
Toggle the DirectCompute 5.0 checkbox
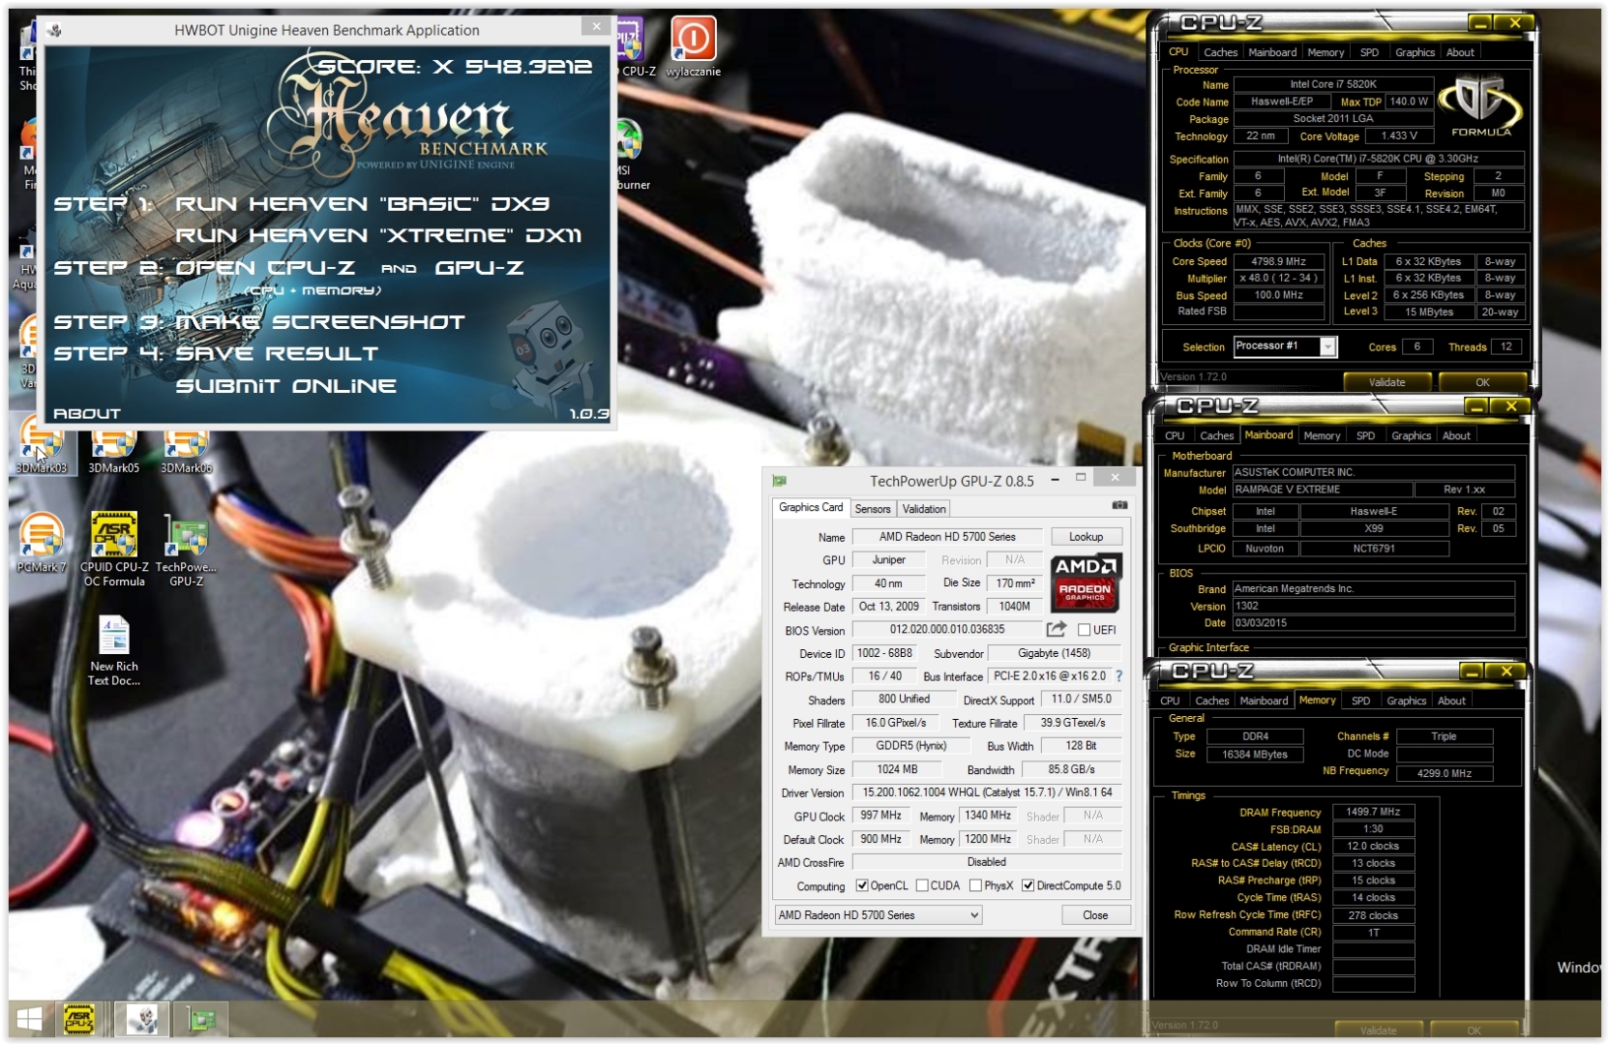point(1028,885)
